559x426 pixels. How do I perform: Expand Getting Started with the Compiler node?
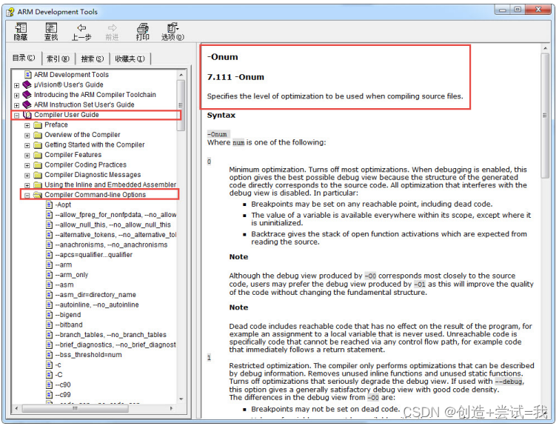[x=27, y=145]
